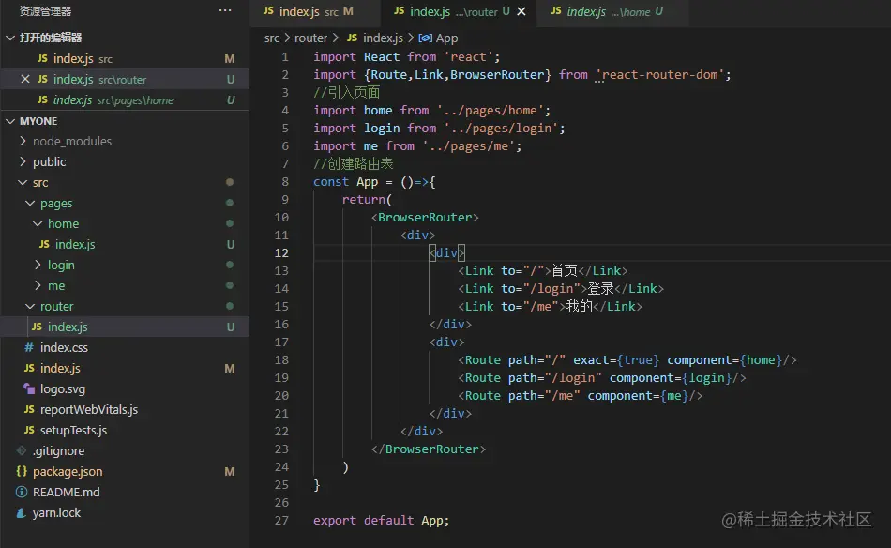
Task: Click the 首页 Link text in code
Action: pyautogui.click(x=565, y=270)
